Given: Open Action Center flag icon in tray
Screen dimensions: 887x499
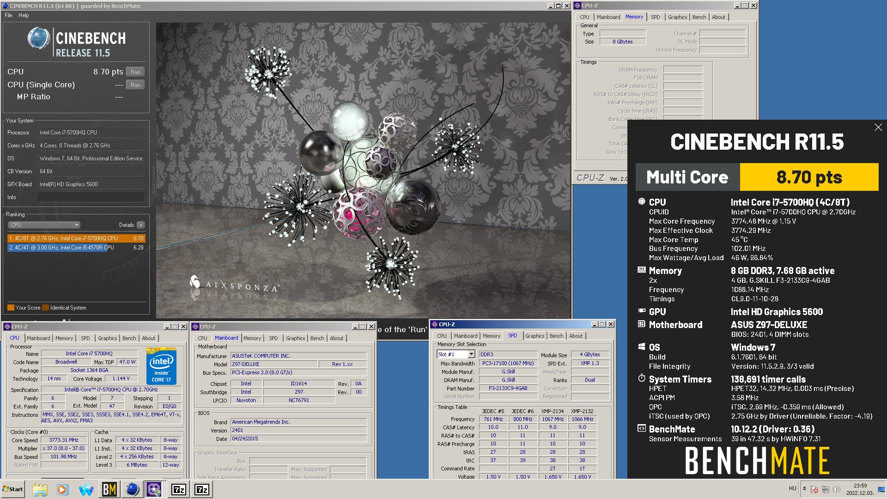Looking at the screenshot, I should 814,489.
